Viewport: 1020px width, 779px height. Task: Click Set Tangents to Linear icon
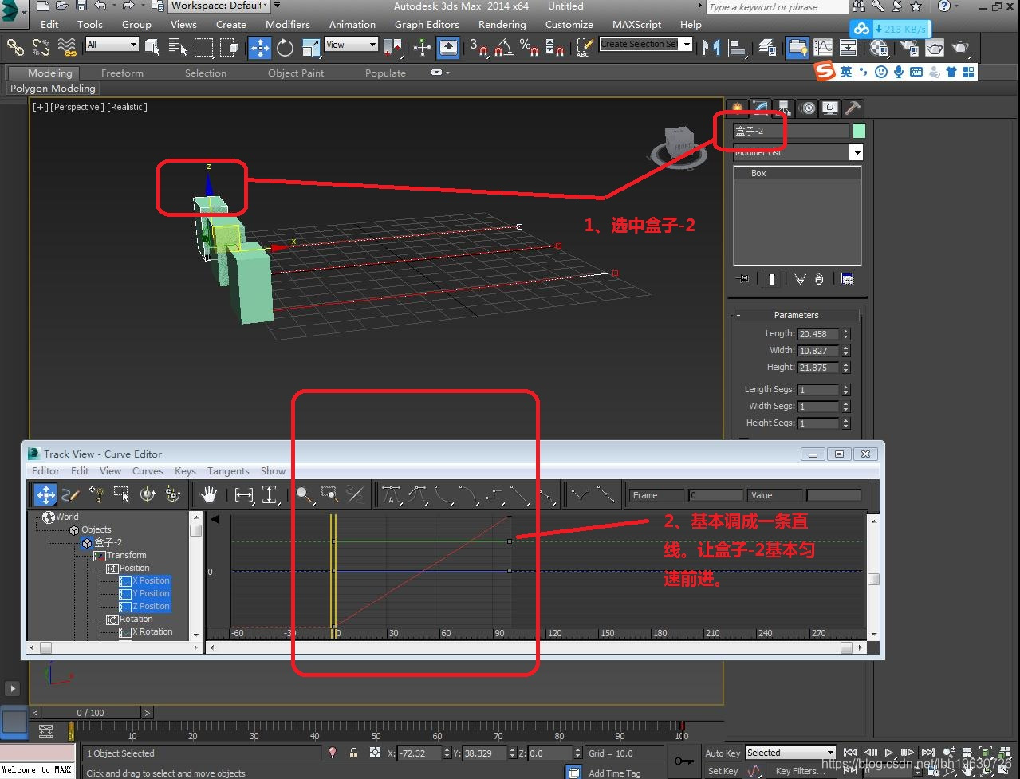[x=520, y=495]
